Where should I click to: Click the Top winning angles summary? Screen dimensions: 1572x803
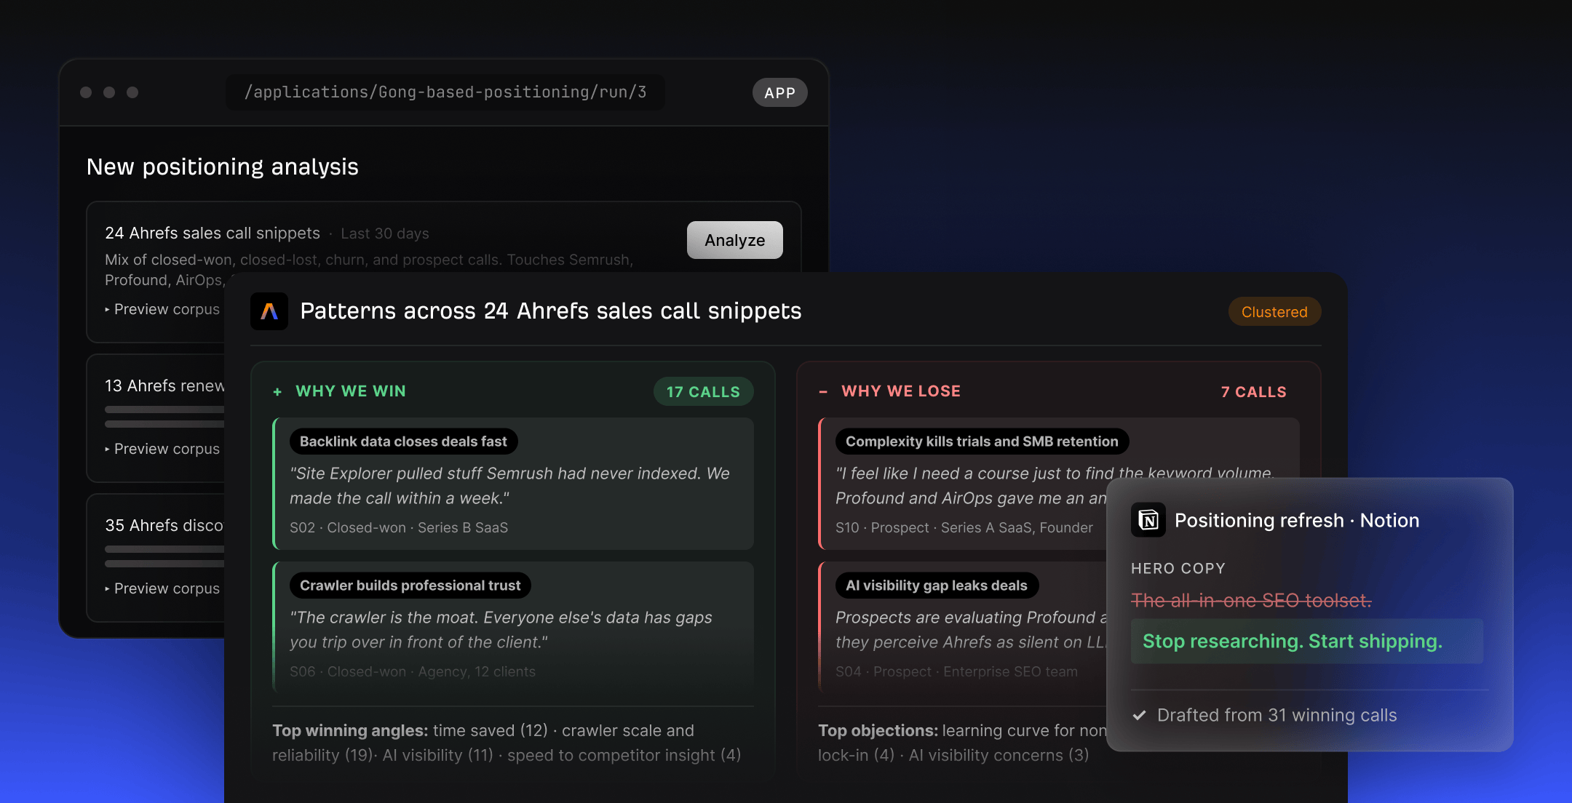[507, 743]
